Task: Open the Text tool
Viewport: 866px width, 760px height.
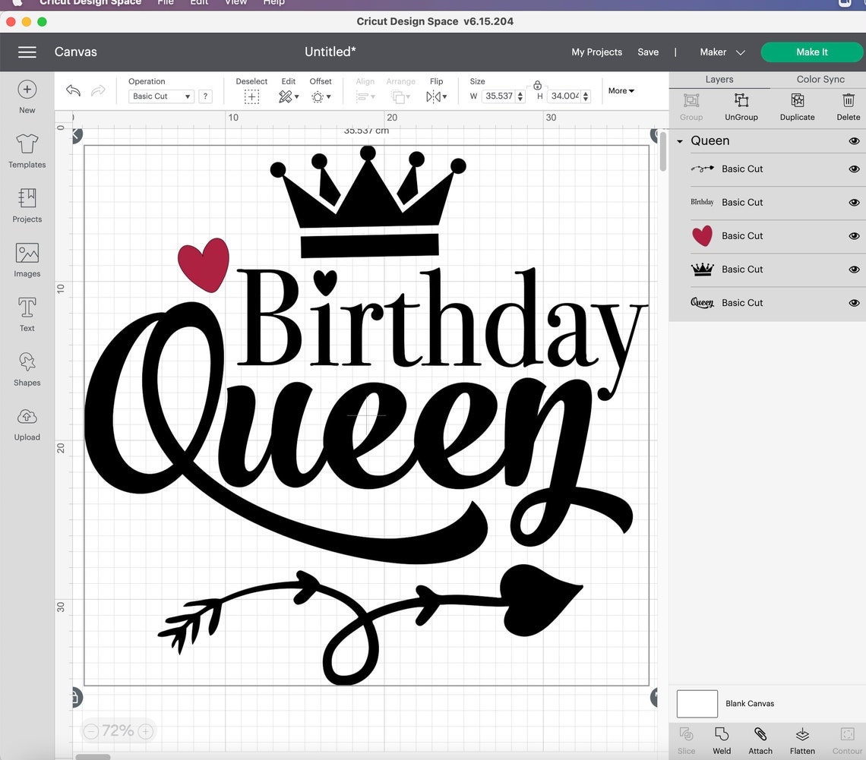Action: 27,312
